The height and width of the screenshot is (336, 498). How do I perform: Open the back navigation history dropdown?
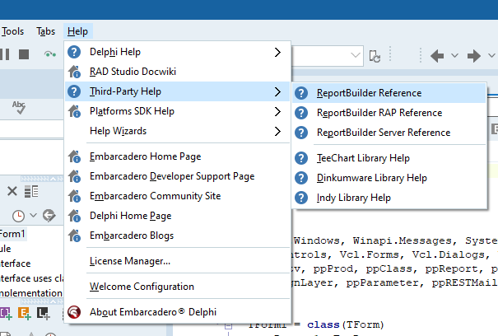pyautogui.click(x=455, y=56)
